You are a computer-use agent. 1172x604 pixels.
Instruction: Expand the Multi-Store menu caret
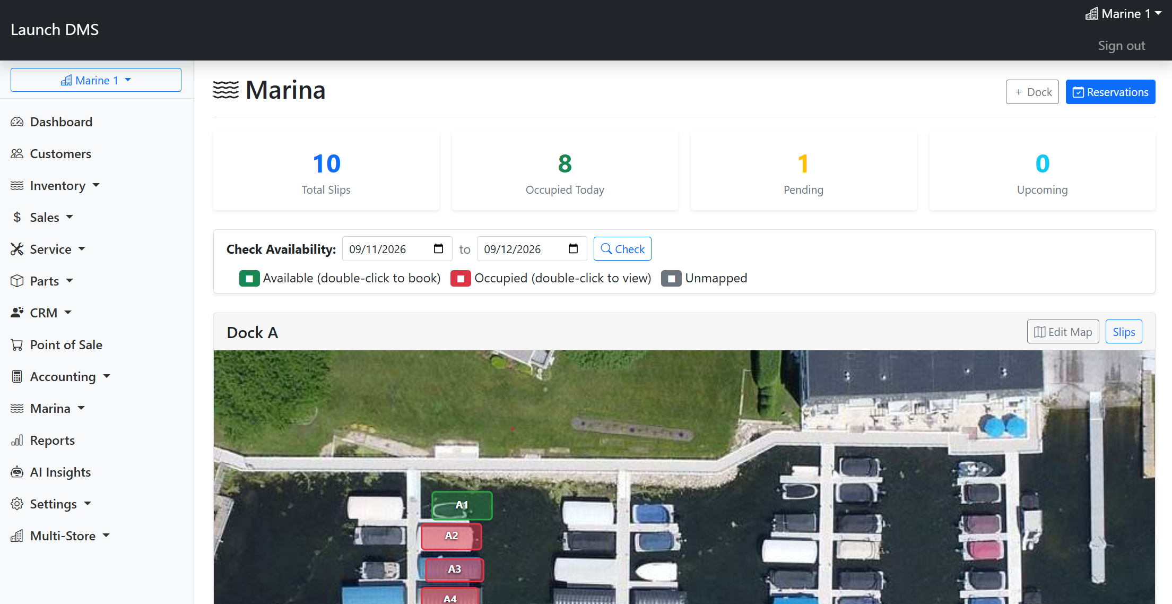106,536
